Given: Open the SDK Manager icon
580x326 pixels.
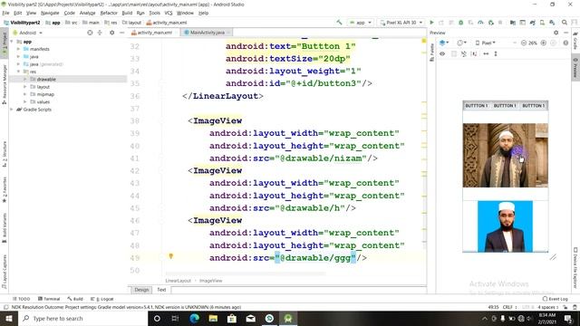Looking at the screenshot, I should [552, 23].
